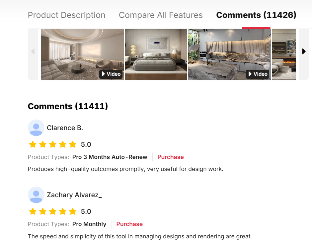Click Purchase next to Pro Monthly

pyautogui.click(x=129, y=224)
